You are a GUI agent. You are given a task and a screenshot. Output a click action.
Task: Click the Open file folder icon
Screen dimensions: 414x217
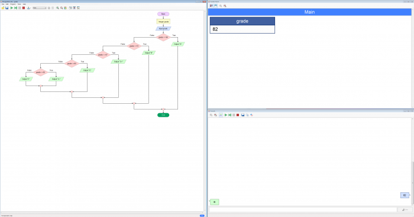[x=3, y=8]
